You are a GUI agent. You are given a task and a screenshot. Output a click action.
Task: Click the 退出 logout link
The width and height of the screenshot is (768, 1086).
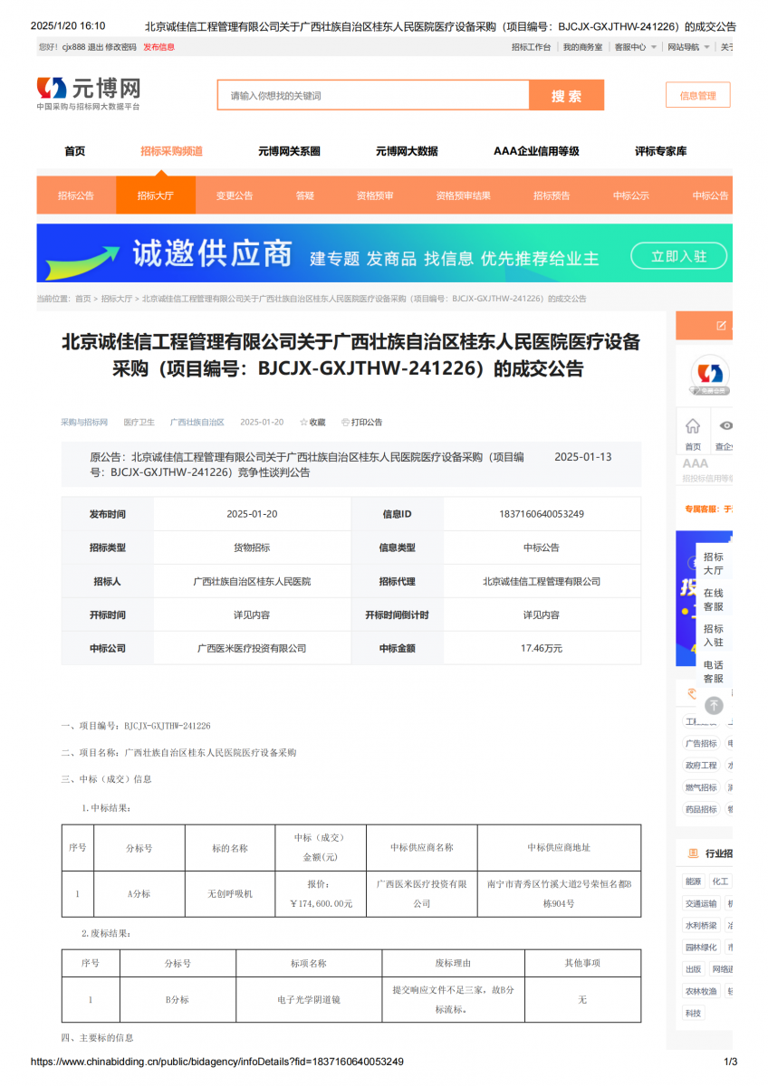point(95,47)
